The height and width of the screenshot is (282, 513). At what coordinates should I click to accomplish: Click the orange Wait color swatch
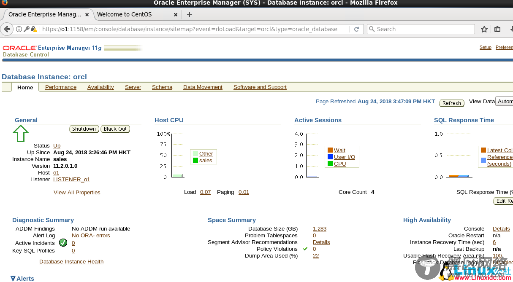pyautogui.click(x=330, y=150)
